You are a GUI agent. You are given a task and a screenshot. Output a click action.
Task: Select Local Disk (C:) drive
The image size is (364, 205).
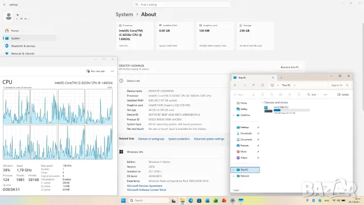[x=287, y=110]
